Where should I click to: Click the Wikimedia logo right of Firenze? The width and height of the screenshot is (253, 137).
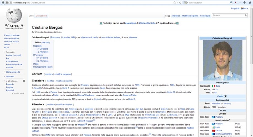177,23
